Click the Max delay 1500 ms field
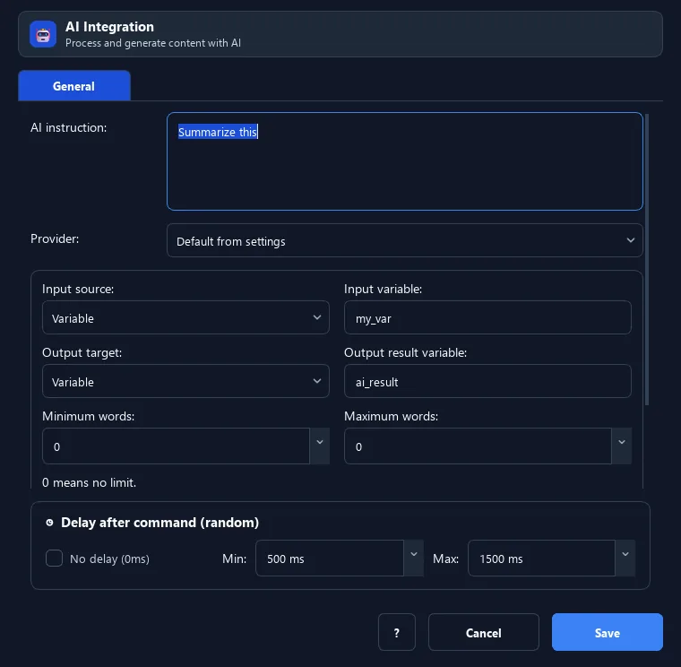Image resolution: width=681 pixels, height=667 pixels. click(541, 558)
